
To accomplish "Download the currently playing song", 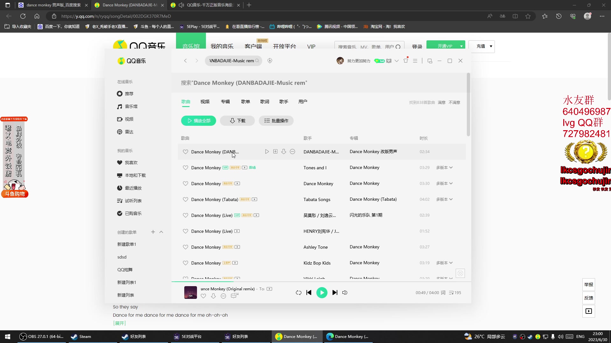I will [x=213, y=296].
